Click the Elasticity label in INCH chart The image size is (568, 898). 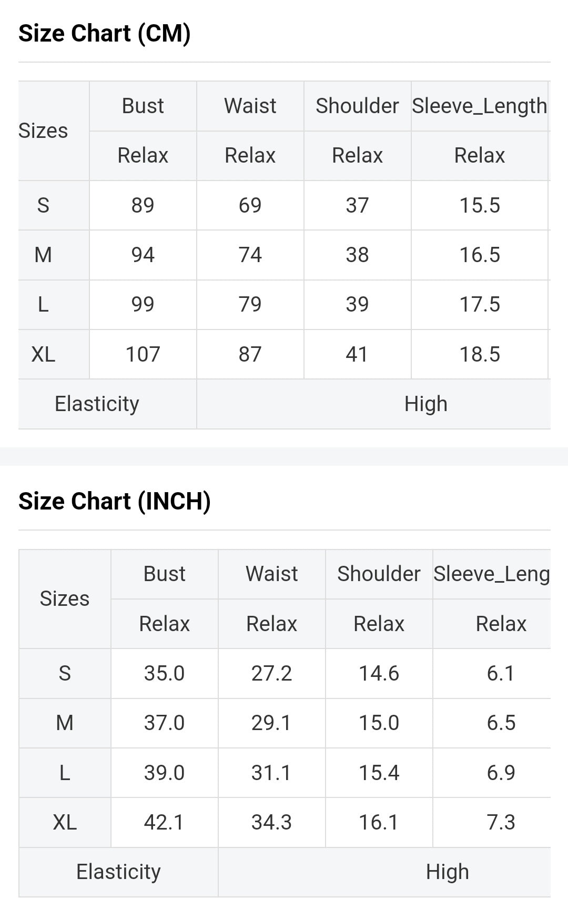tap(118, 872)
